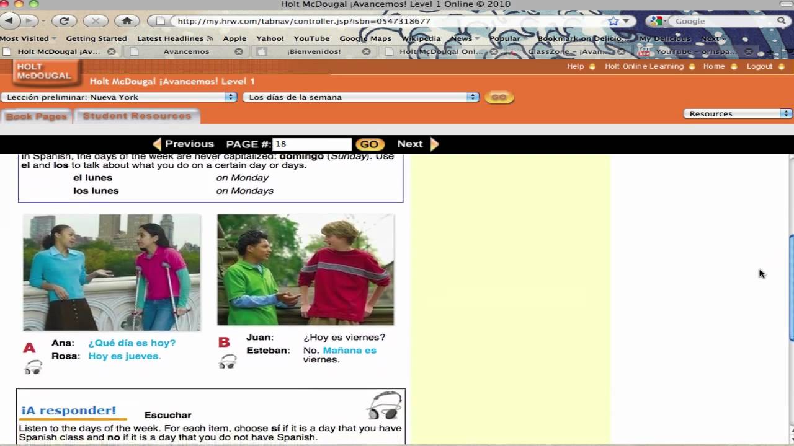Expand the Popular bookmarks folder
The image size is (794, 446).
[x=508, y=38]
